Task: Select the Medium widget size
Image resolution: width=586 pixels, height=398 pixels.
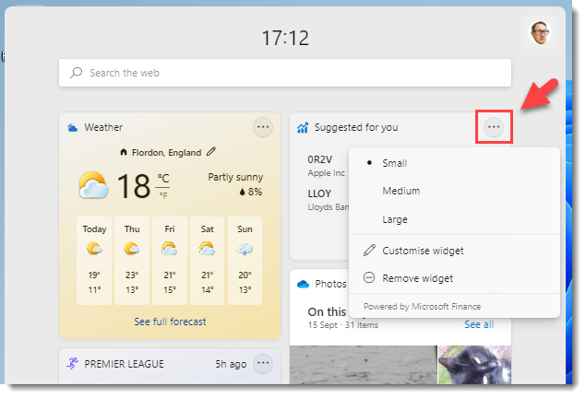Action: [454, 191]
